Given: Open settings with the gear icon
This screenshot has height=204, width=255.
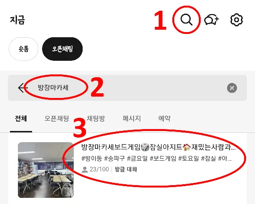Looking at the screenshot, I should coord(237,20).
